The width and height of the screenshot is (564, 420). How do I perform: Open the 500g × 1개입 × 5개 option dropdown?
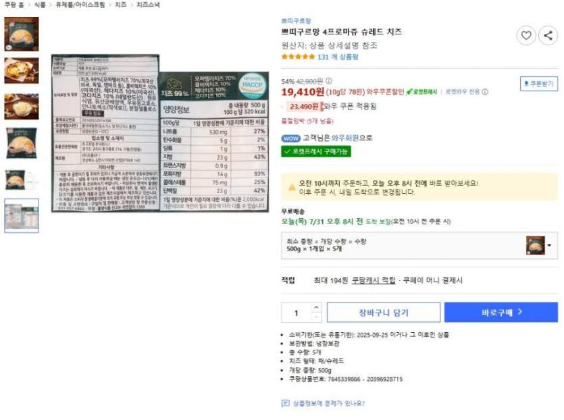coord(419,245)
